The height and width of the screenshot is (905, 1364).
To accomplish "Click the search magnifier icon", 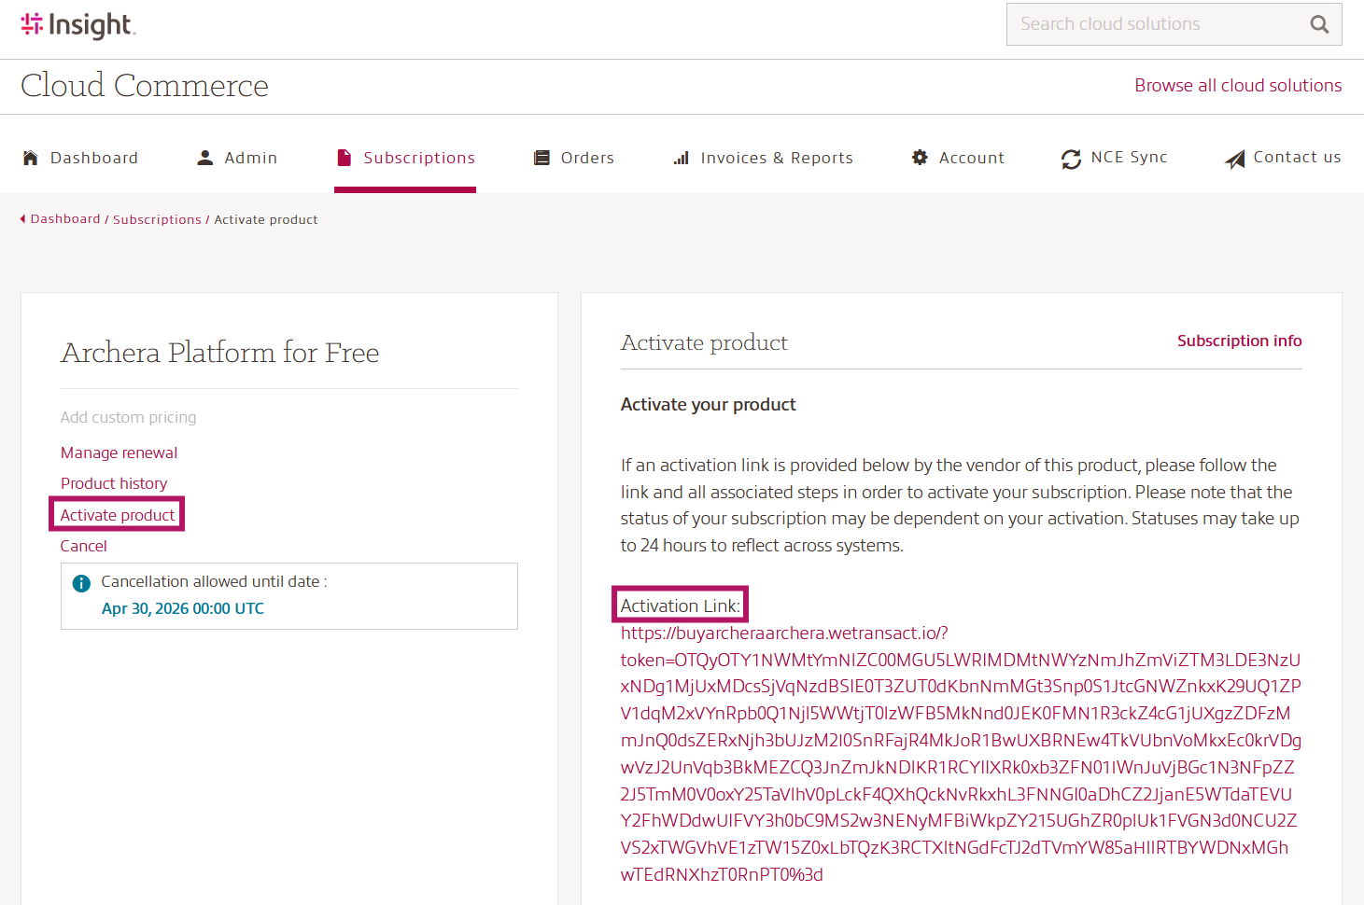I will click(1319, 23).
